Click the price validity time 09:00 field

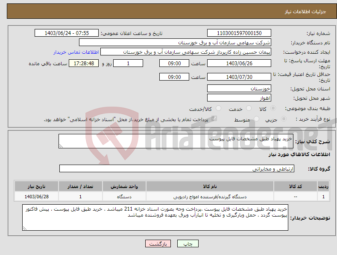coord(174,77)
